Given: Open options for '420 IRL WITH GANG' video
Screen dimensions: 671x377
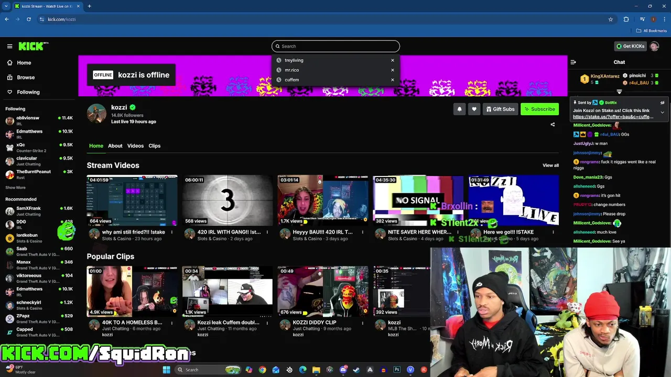Looking at the screenshot, I should click(267, 232).
